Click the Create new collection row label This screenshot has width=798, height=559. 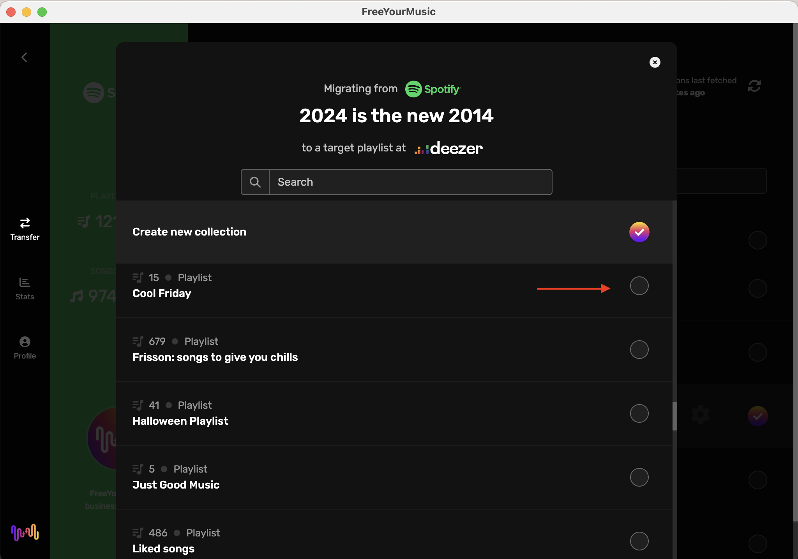point(189,232)
